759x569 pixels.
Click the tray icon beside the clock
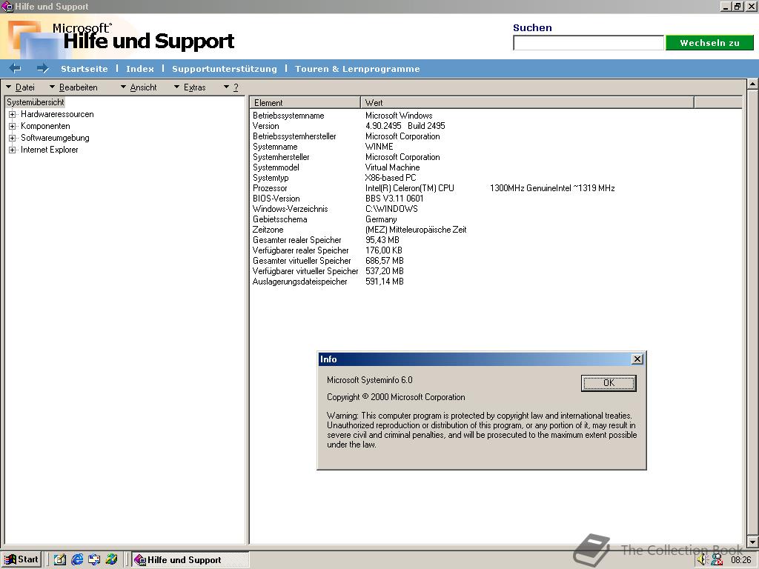pyautogui.click(x=717, y=560)
